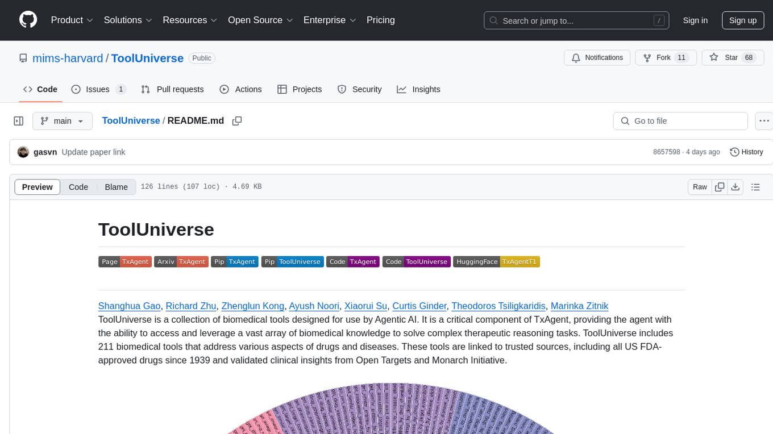Click the gasvn avatar image
This screenshot has height=434, width=773.
coord(23,152)
